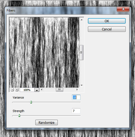Click the horizontal preview scrollbar thumb

pyautogui.click(x=59, y=90)
